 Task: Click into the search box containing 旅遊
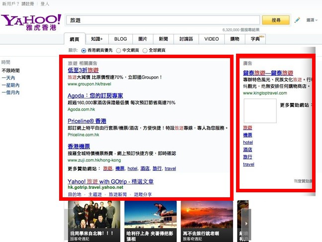[163, 20]
